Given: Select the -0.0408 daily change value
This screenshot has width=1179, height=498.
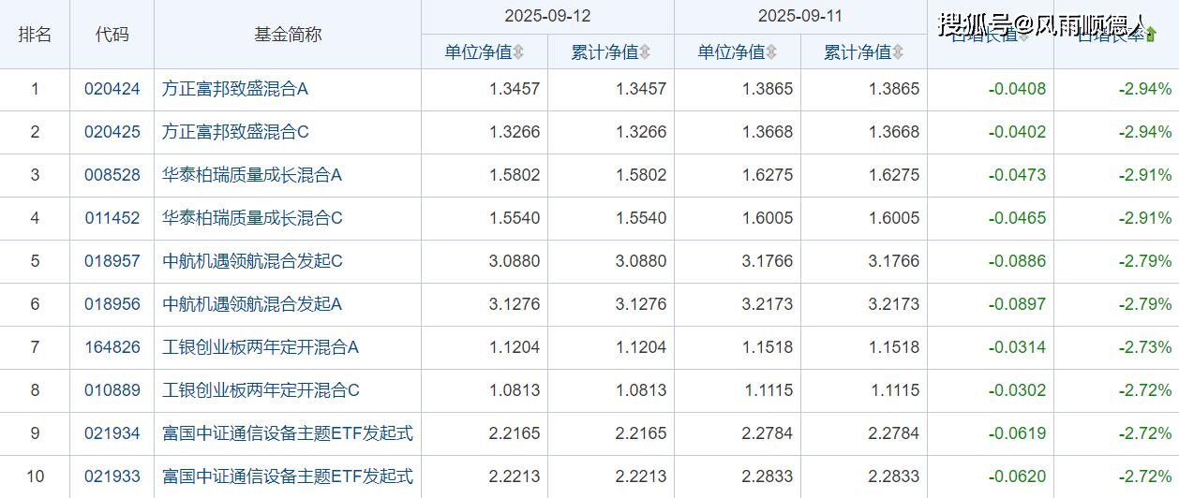Looking at the screenshot, I should click(1017, 90).
